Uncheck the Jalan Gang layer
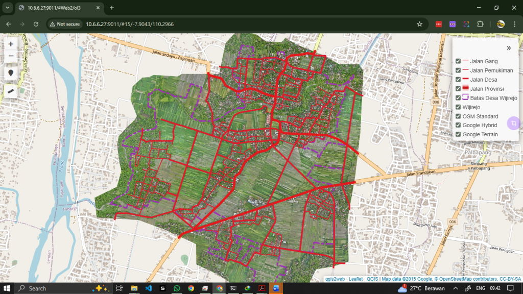The width and height of the screenshot is (523, 294). [458, 61]
